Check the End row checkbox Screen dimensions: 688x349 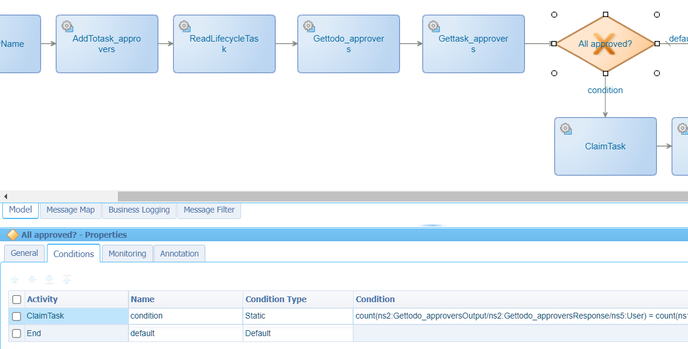(17, 334)
